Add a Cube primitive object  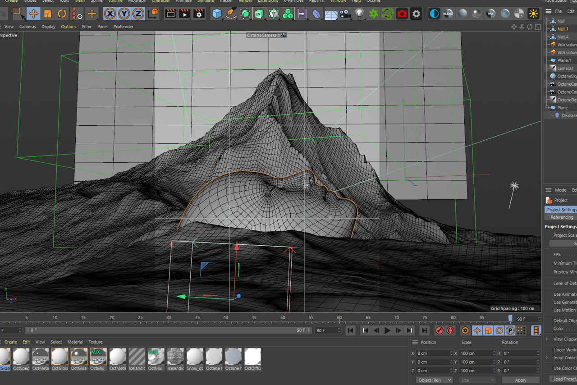(x=217, y=14)
